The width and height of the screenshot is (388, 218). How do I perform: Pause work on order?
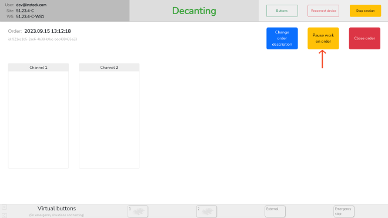[x=323, y=38]
